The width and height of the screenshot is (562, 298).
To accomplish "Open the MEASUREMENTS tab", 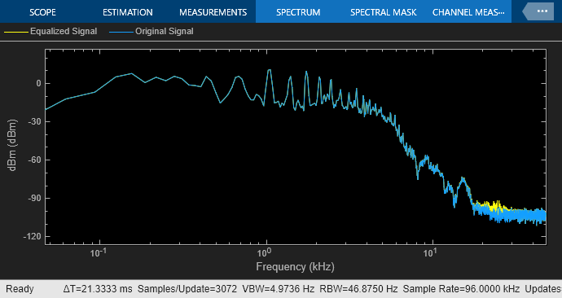I will (213, 12).
